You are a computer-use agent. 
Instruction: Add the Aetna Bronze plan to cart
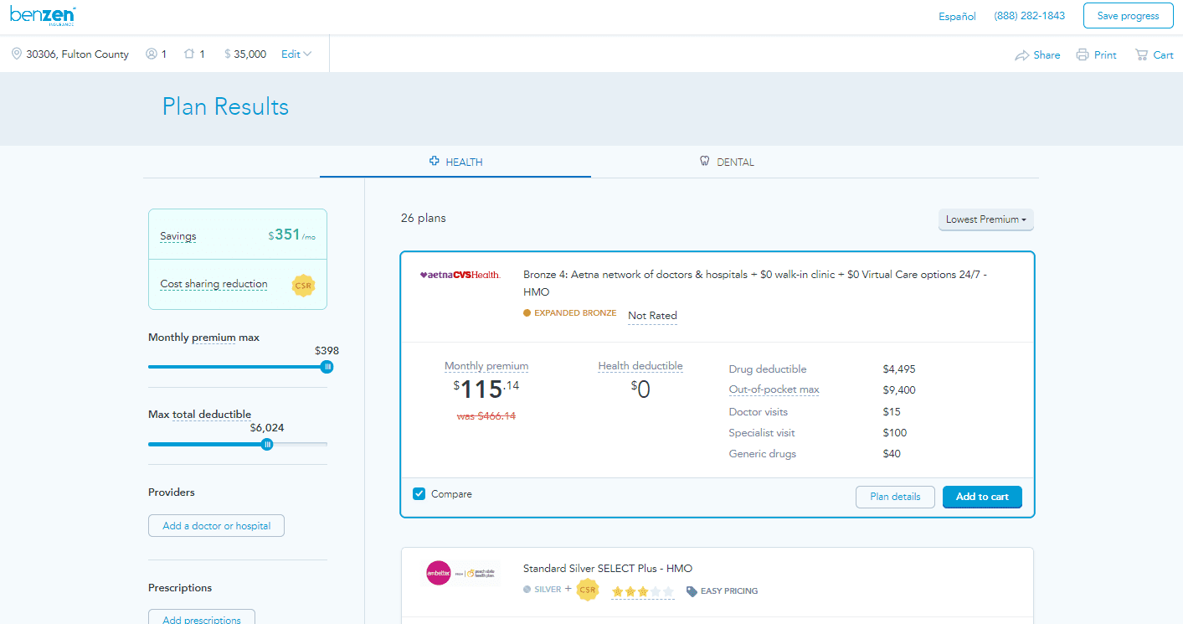point(982,497)
